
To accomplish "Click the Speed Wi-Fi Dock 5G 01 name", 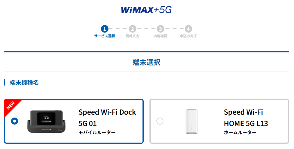I will tap(107, 118).
